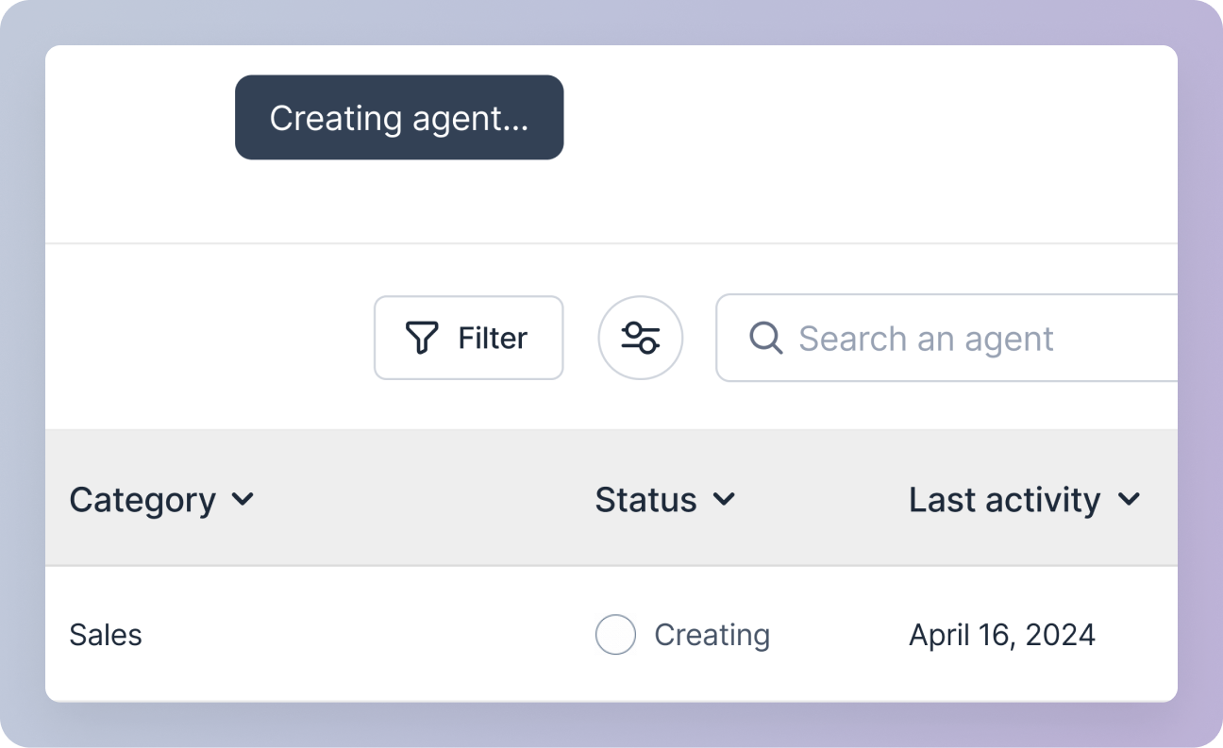Screen dimensions: 1223x748
Task: Dismiss the Creating agent toast notification
Action: pyautogui.click(x=399, y=118)
